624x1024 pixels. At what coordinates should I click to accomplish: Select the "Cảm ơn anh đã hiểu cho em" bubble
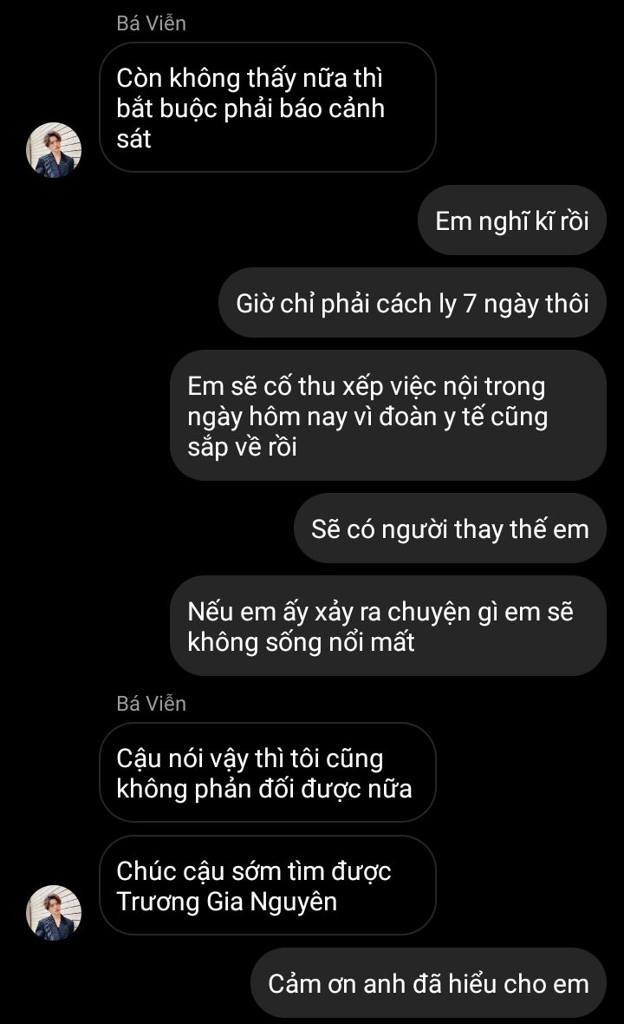click(x=428, y=983)
